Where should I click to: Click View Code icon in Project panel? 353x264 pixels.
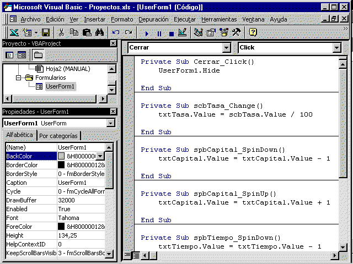[x=9, y=55]
